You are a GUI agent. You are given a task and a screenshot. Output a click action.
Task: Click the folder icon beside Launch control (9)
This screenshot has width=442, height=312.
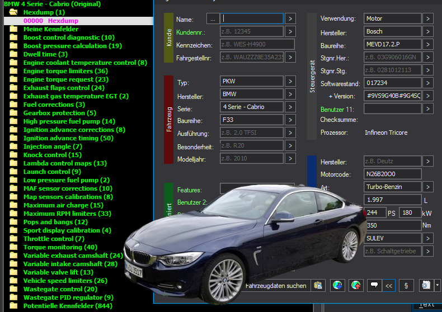click(x=13, y=172)
